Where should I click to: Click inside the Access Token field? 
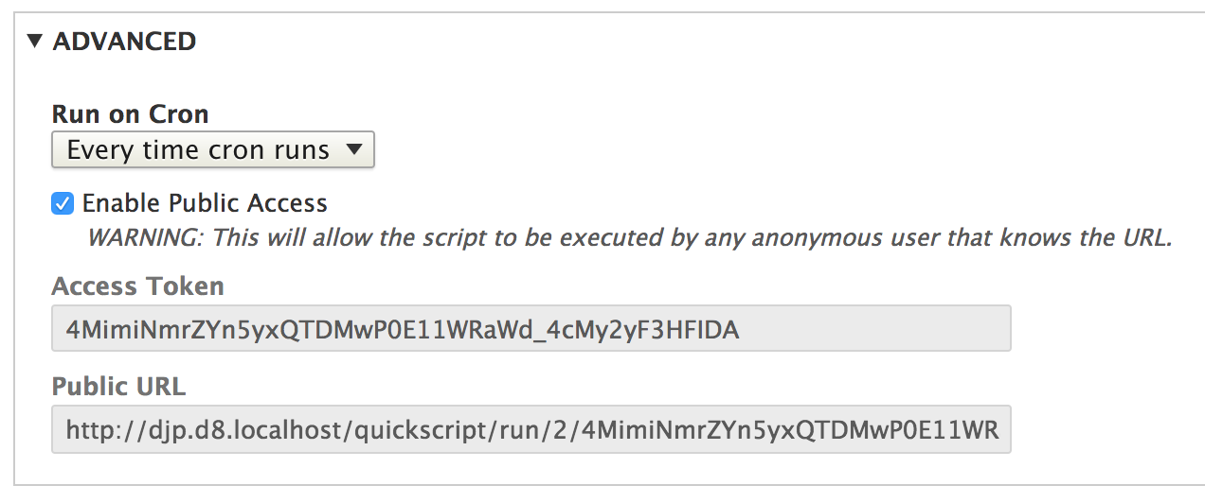(x=531, y=329)
